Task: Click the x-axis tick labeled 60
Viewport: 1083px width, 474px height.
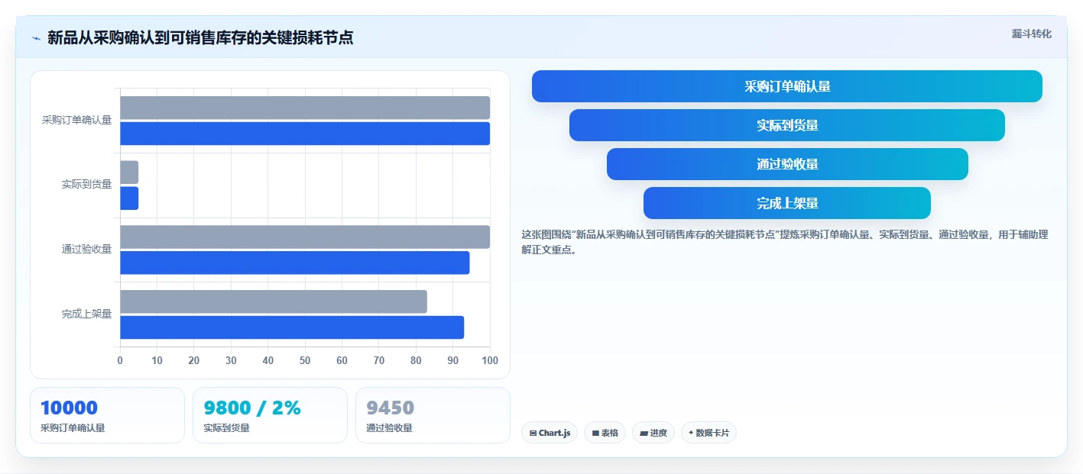Action: point(342,360)
